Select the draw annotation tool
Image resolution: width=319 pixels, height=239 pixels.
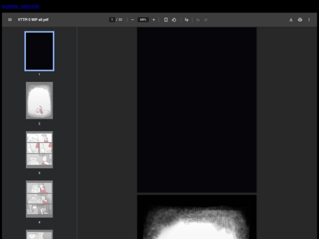186,19
